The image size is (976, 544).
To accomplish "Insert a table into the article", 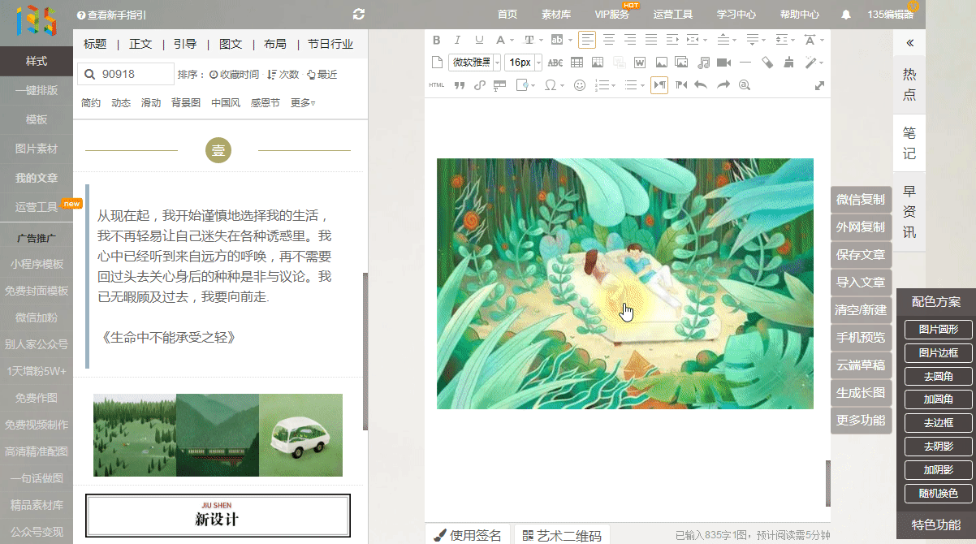I will coord(577,63).
